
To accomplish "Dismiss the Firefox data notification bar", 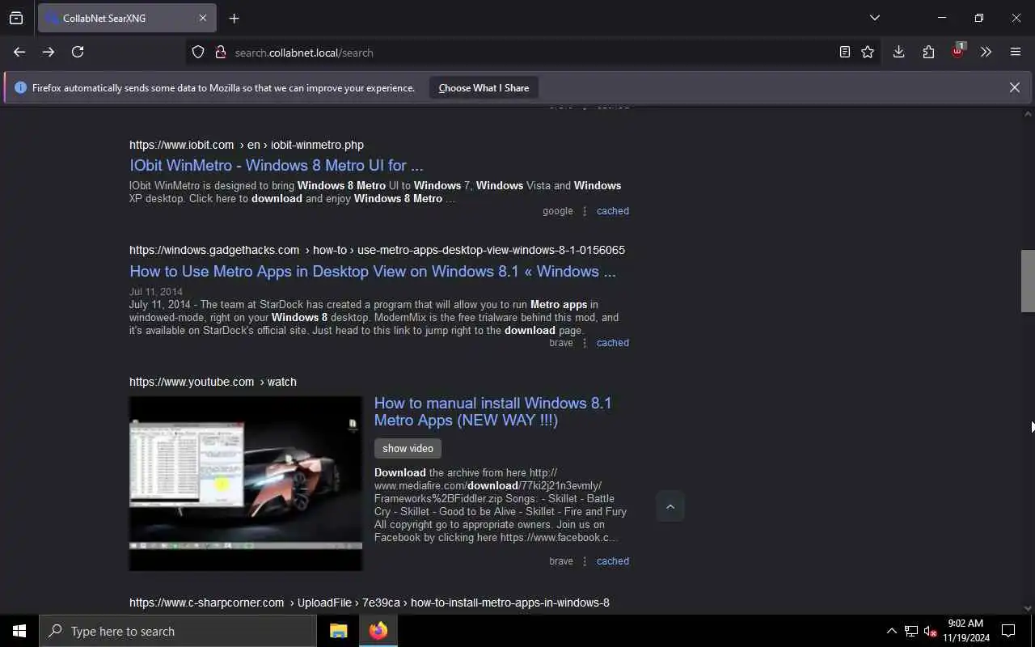I will 1014,87.
